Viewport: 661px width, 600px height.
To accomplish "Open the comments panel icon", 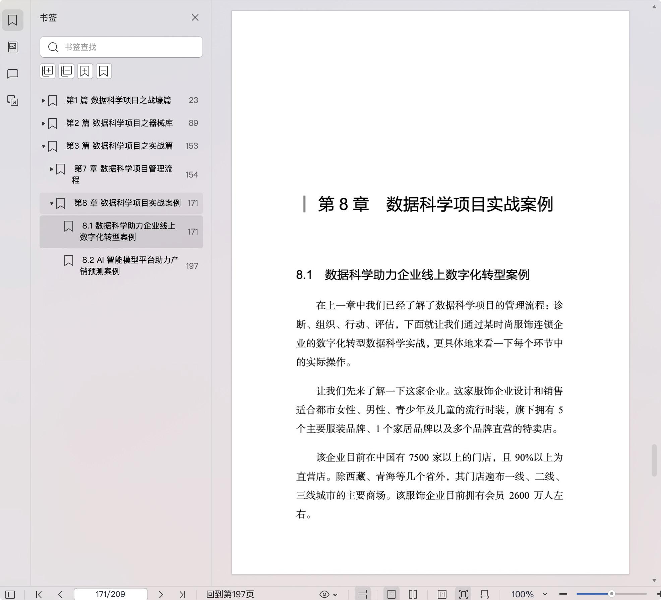I will coord(13,73).
